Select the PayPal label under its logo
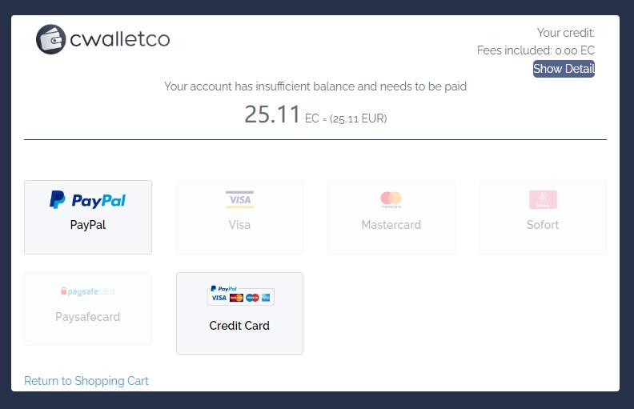The image size is (634, 409). [x=88, y=225]
